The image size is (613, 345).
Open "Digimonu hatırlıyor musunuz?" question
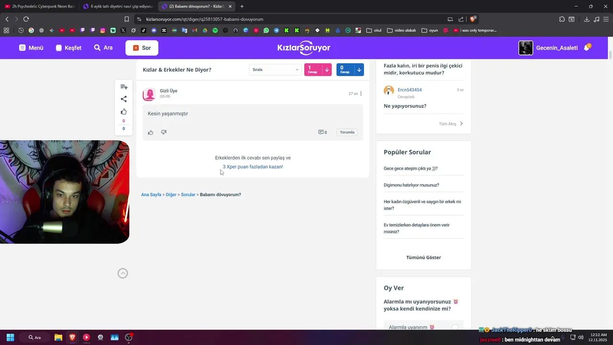411,185
